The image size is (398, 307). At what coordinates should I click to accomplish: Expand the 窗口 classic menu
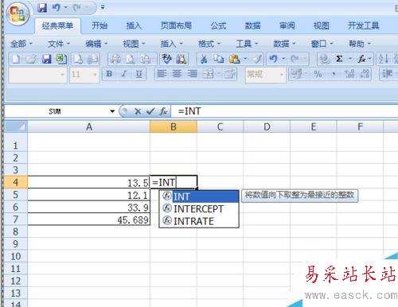point(322,44)
